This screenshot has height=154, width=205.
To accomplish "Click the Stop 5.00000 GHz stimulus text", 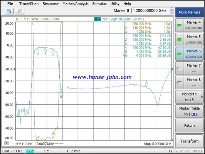I will click(x=157, y=144).
